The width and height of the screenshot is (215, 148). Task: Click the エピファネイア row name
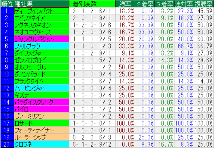[x=41, y=18]
